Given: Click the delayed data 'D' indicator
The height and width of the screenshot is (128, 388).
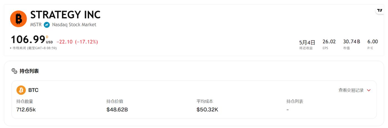Looking at the screenshot, I should click(x=47, y=37).
